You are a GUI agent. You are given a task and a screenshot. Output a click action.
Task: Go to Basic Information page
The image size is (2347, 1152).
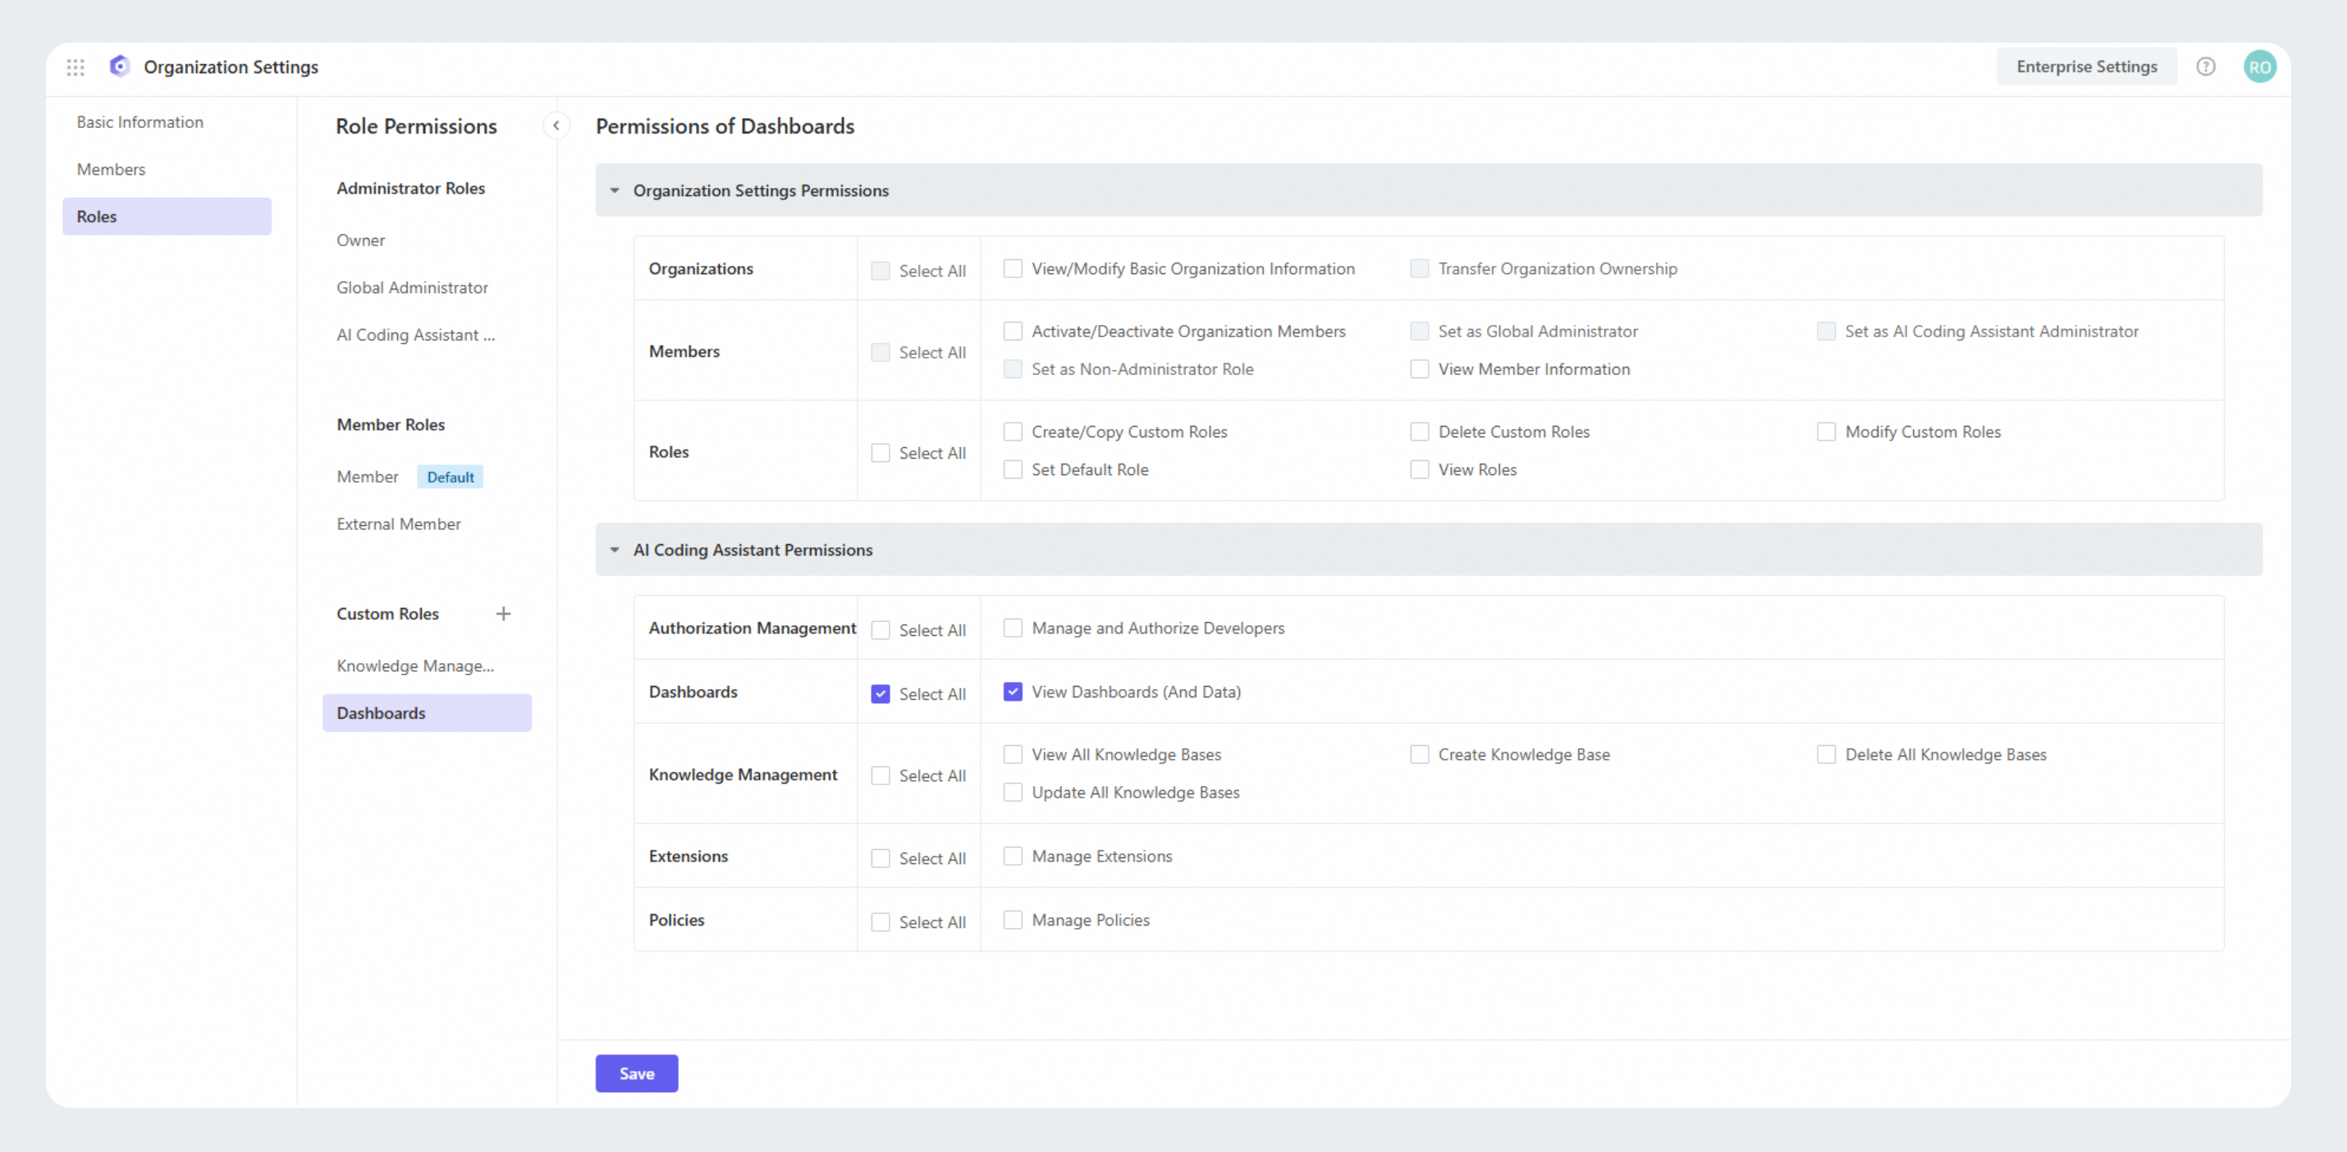[x=140, y=122]
